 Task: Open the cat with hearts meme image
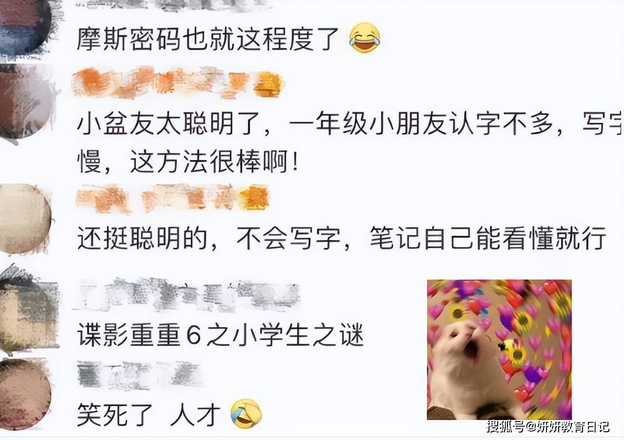pyautogui.click(x=500, y=349)
